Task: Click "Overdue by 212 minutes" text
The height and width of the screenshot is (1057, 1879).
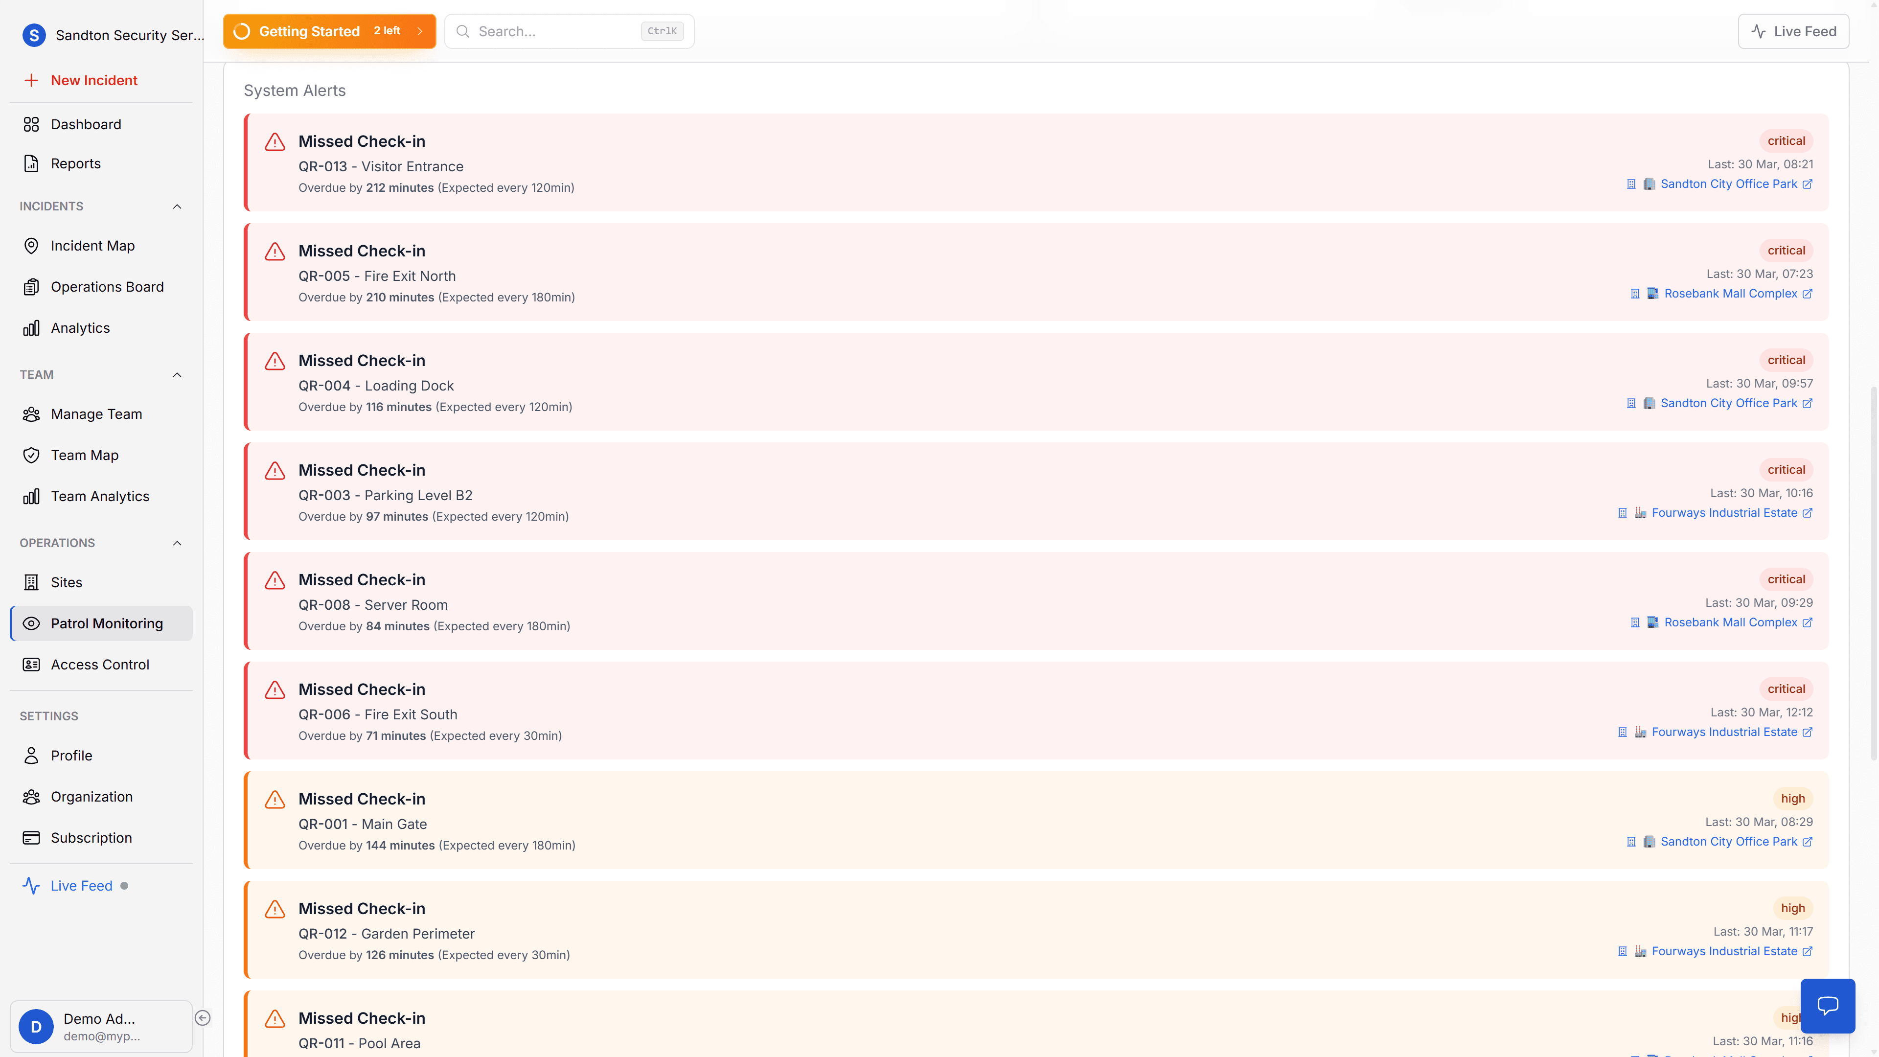Action: point(366,187)
